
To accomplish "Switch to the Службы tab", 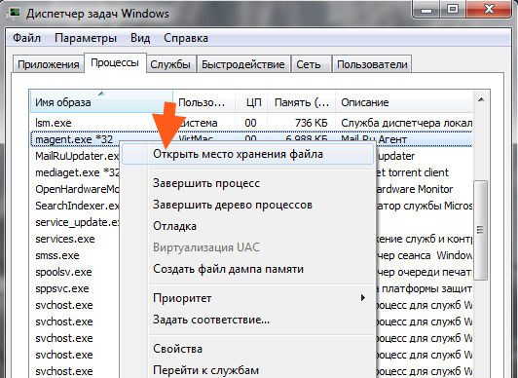I will 170,64.
